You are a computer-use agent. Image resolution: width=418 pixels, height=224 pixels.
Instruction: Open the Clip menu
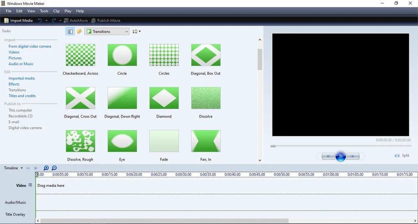pyautogui.click(x=56, y=11)
